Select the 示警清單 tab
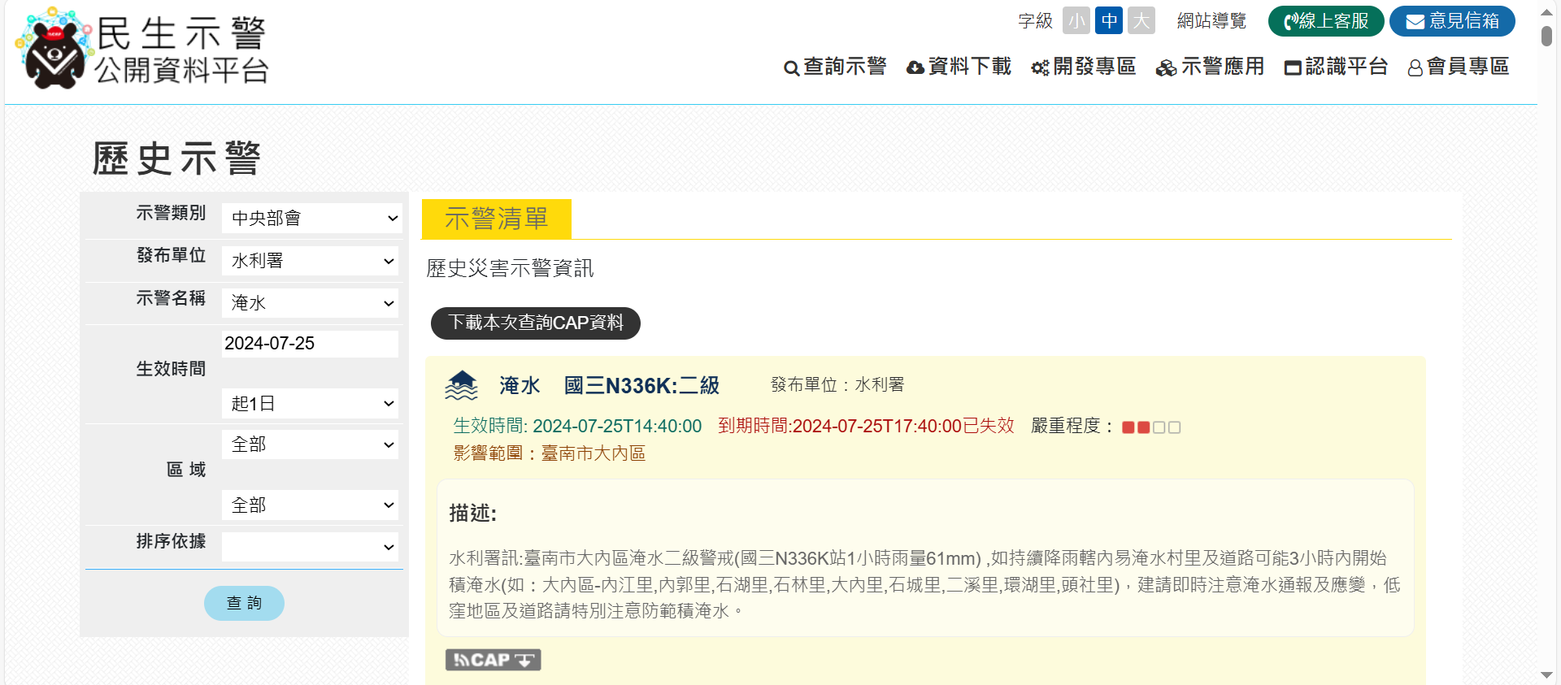 pyautogui.click(x=497, y=219)
